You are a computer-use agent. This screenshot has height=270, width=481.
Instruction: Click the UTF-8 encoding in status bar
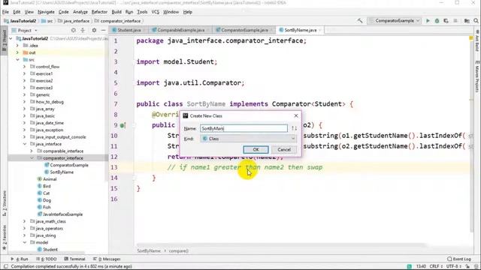454,266
